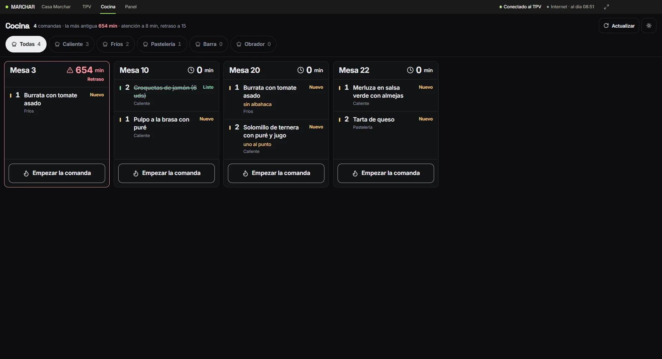Select the Cocina tab

(x=108, y=7)
